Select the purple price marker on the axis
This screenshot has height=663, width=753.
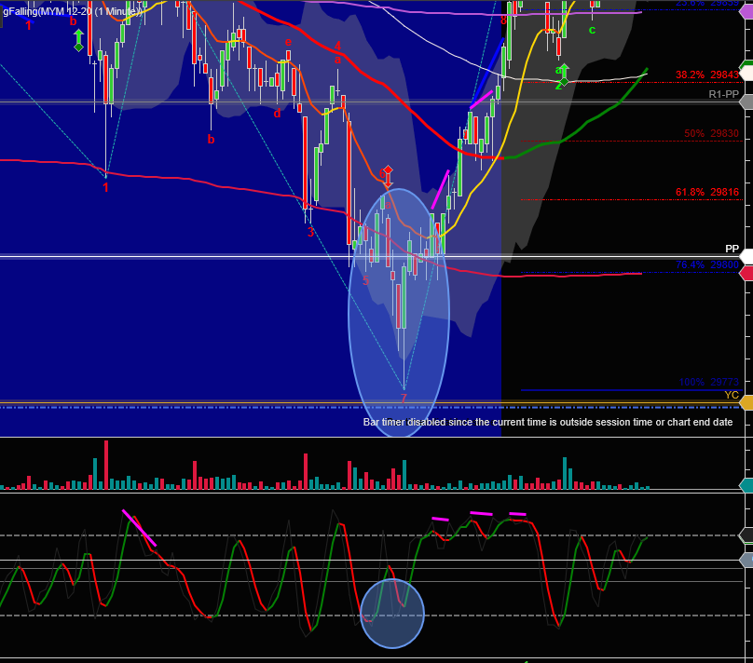tap(746, 10)
